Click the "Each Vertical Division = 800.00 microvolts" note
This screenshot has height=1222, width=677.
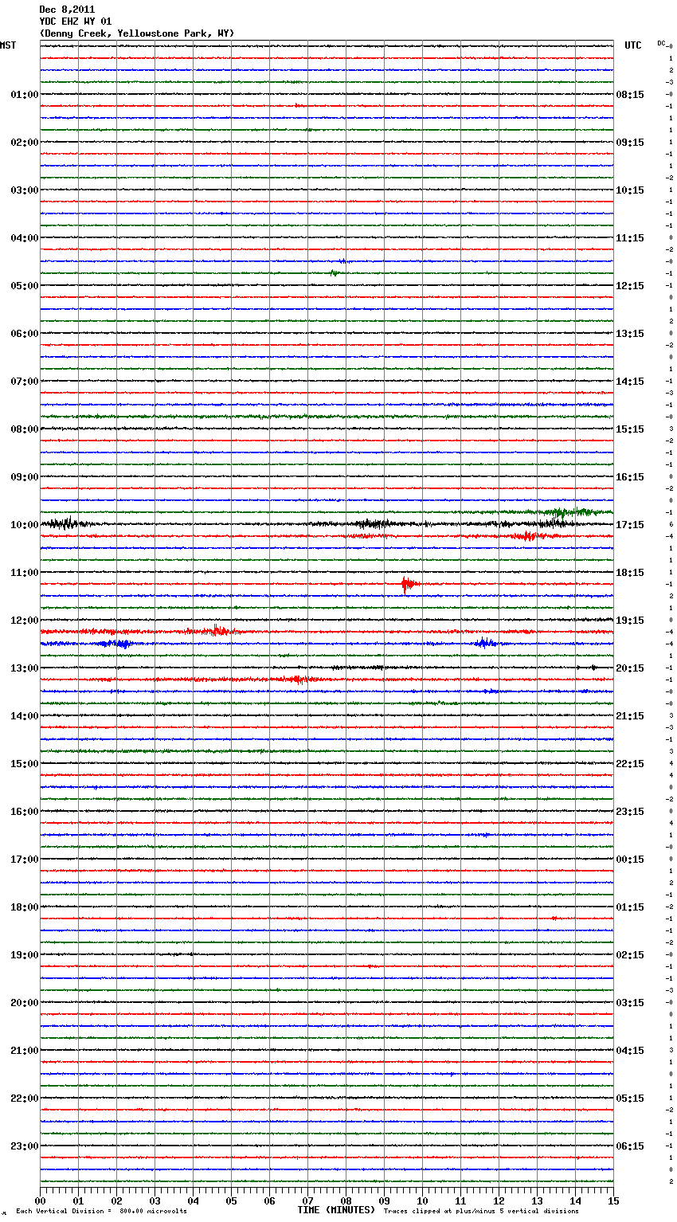click(x=101, y=1212)
